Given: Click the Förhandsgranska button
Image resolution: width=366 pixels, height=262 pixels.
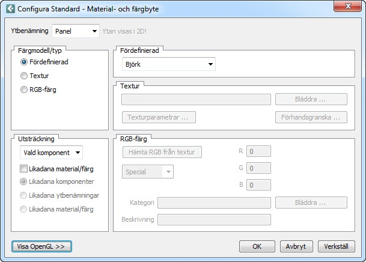Looking at the screenshot, I should point(311,117).
